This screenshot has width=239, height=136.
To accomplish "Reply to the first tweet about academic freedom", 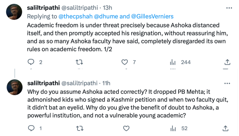I will [x=31, y=62].
